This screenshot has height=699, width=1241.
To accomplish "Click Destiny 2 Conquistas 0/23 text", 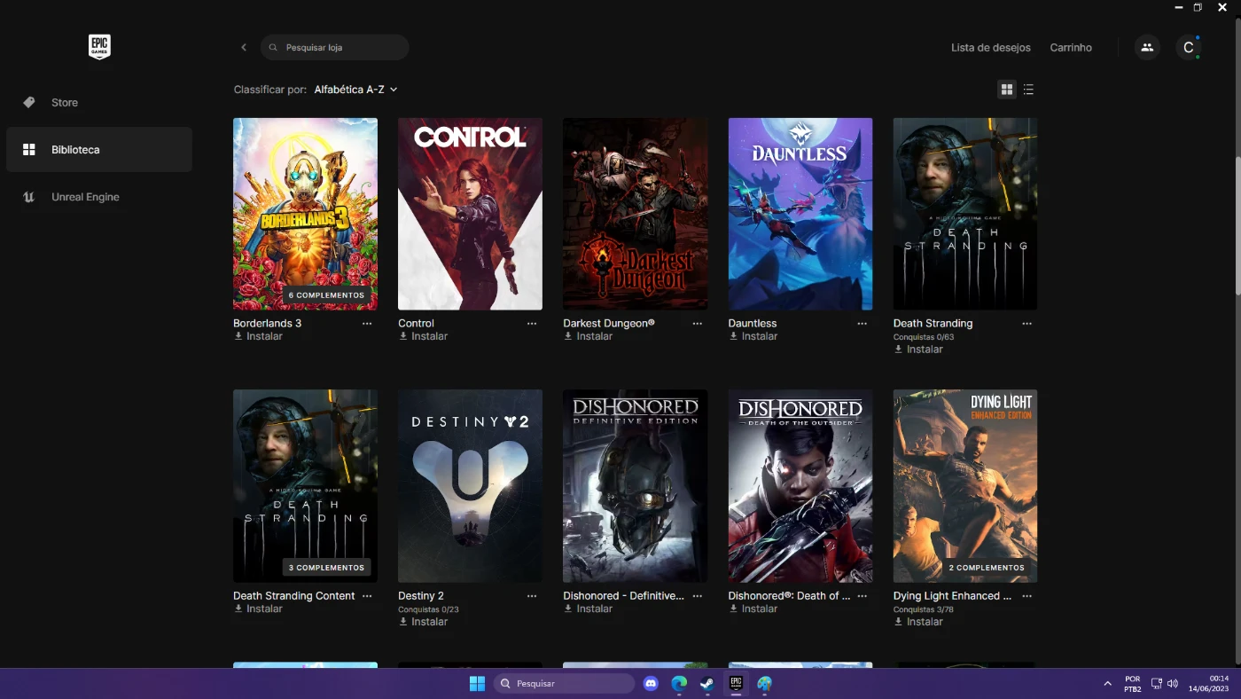I will click(428, 609).
